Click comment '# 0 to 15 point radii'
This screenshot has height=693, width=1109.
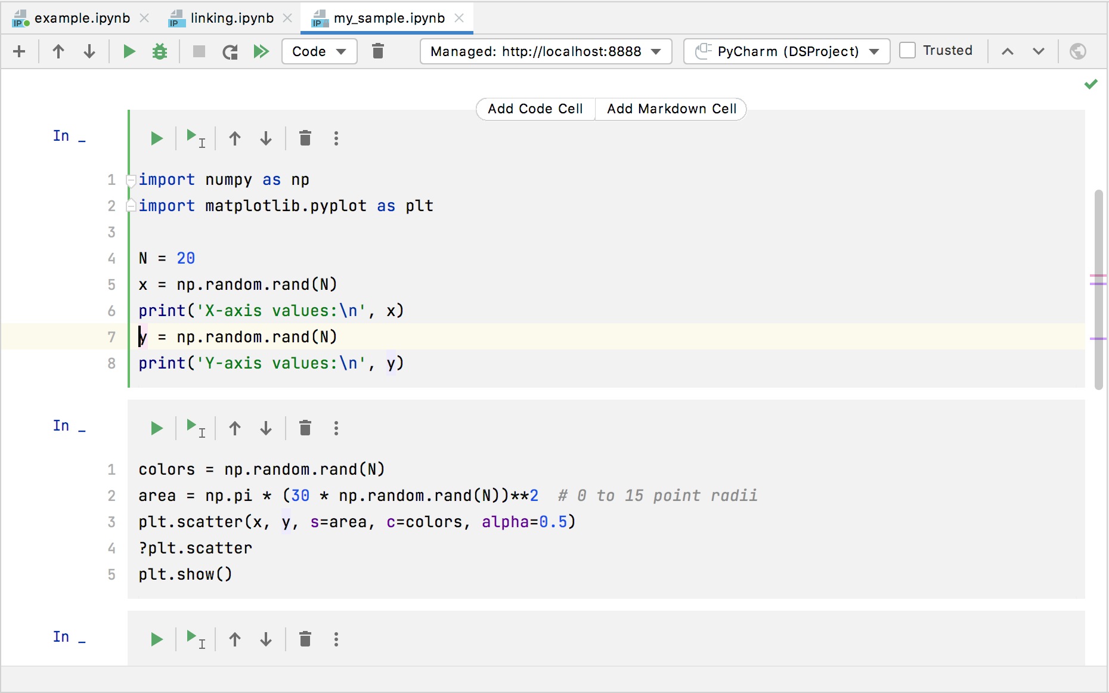click(x=658, y=496)
